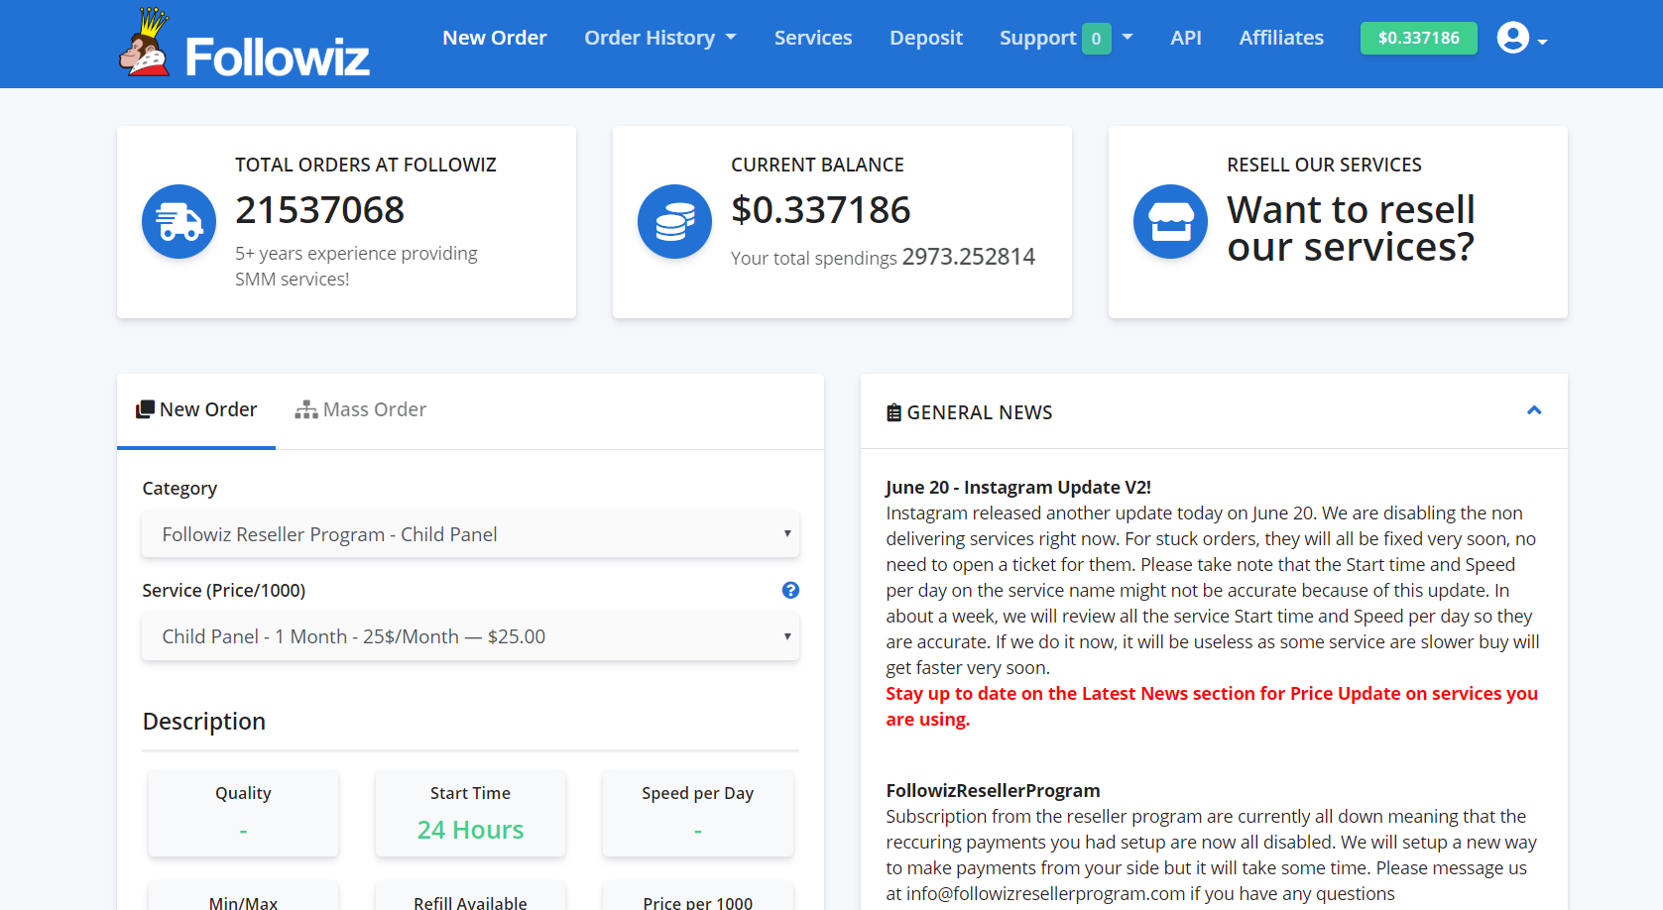Click the $0.337186 current balance amount
1663x910 pixels.
coord(820,210)
